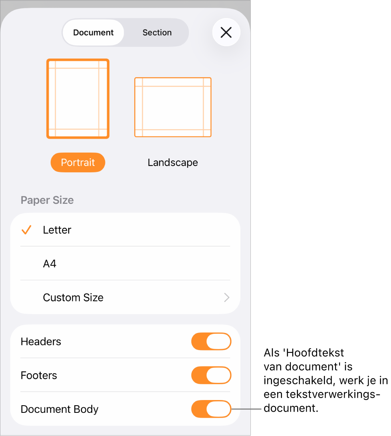Click the orange checkmark beside Letter
This screenshot has width=391, height=436.
26,230
